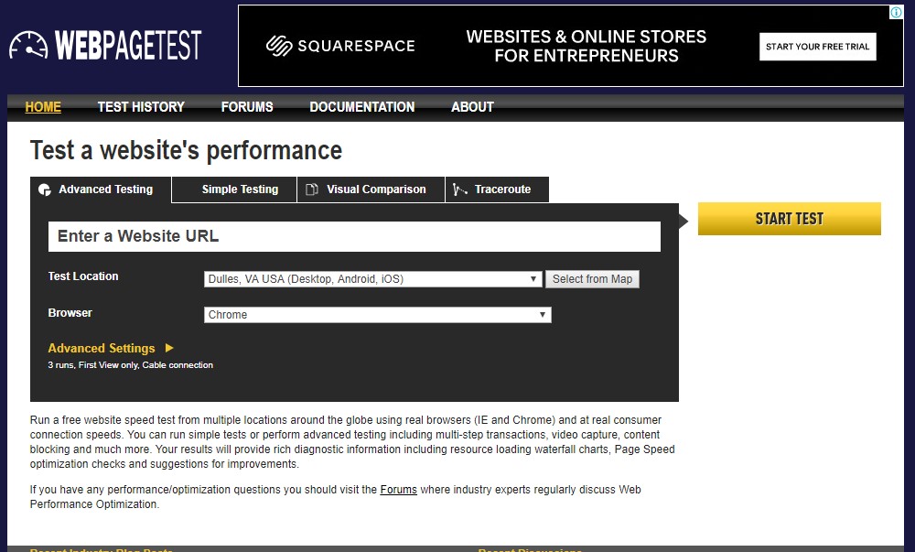The height and width of the screenshot is (552, 915).
Task: Open the Forums navigation item
Action: (247, 107)
